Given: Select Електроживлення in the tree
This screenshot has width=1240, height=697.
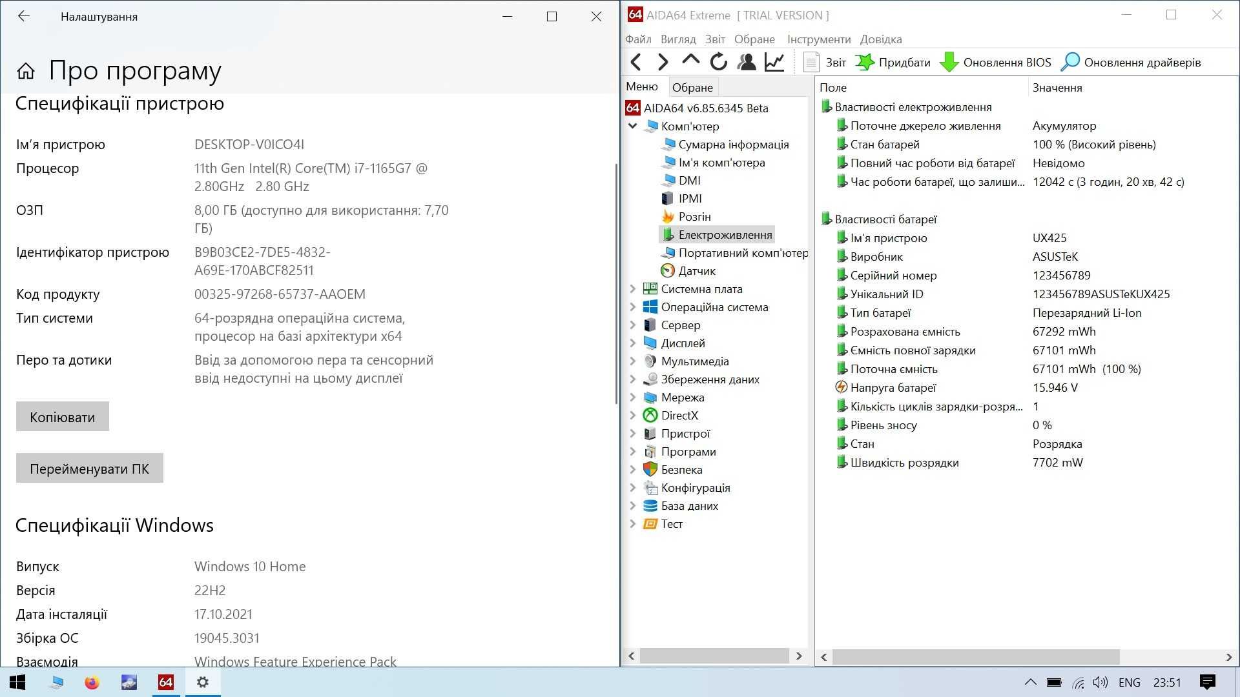Looking at the screenshot, I should click(x=725, y=234).
